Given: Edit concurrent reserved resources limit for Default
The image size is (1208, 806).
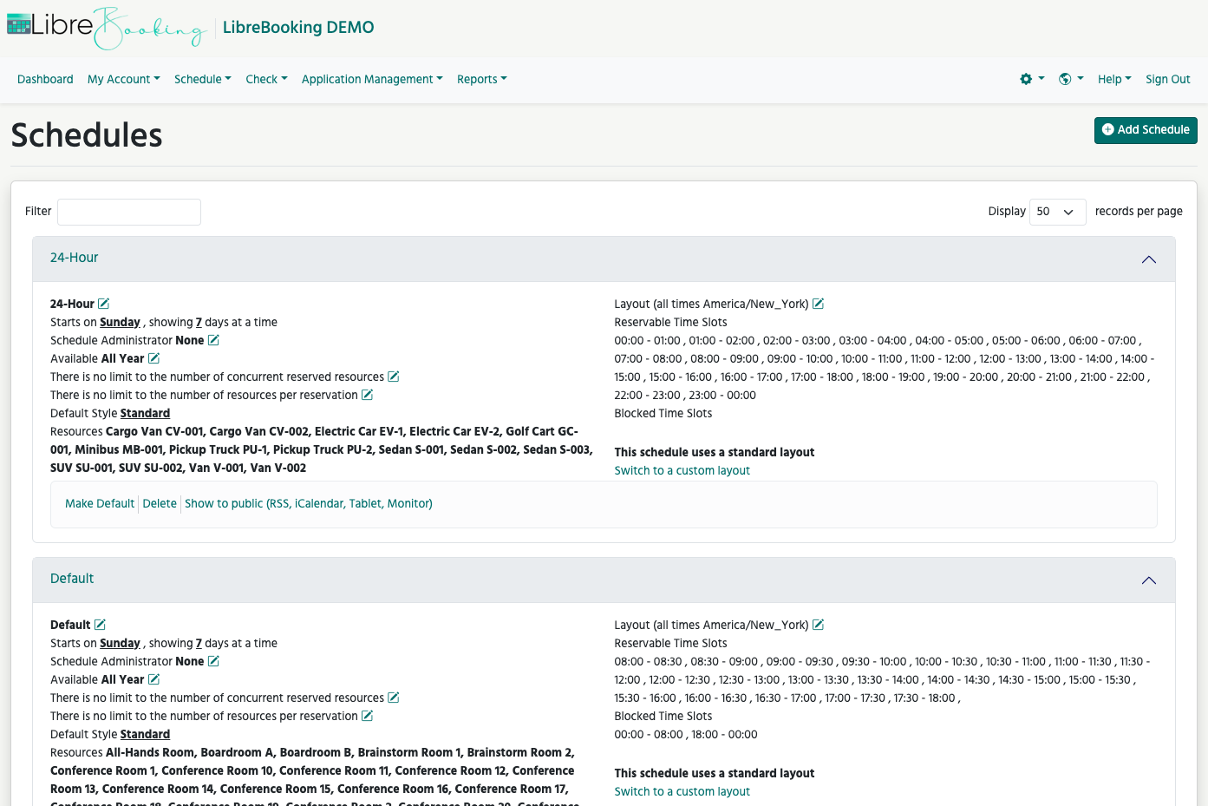Looking at the screenshot, I should pos(394,698).
